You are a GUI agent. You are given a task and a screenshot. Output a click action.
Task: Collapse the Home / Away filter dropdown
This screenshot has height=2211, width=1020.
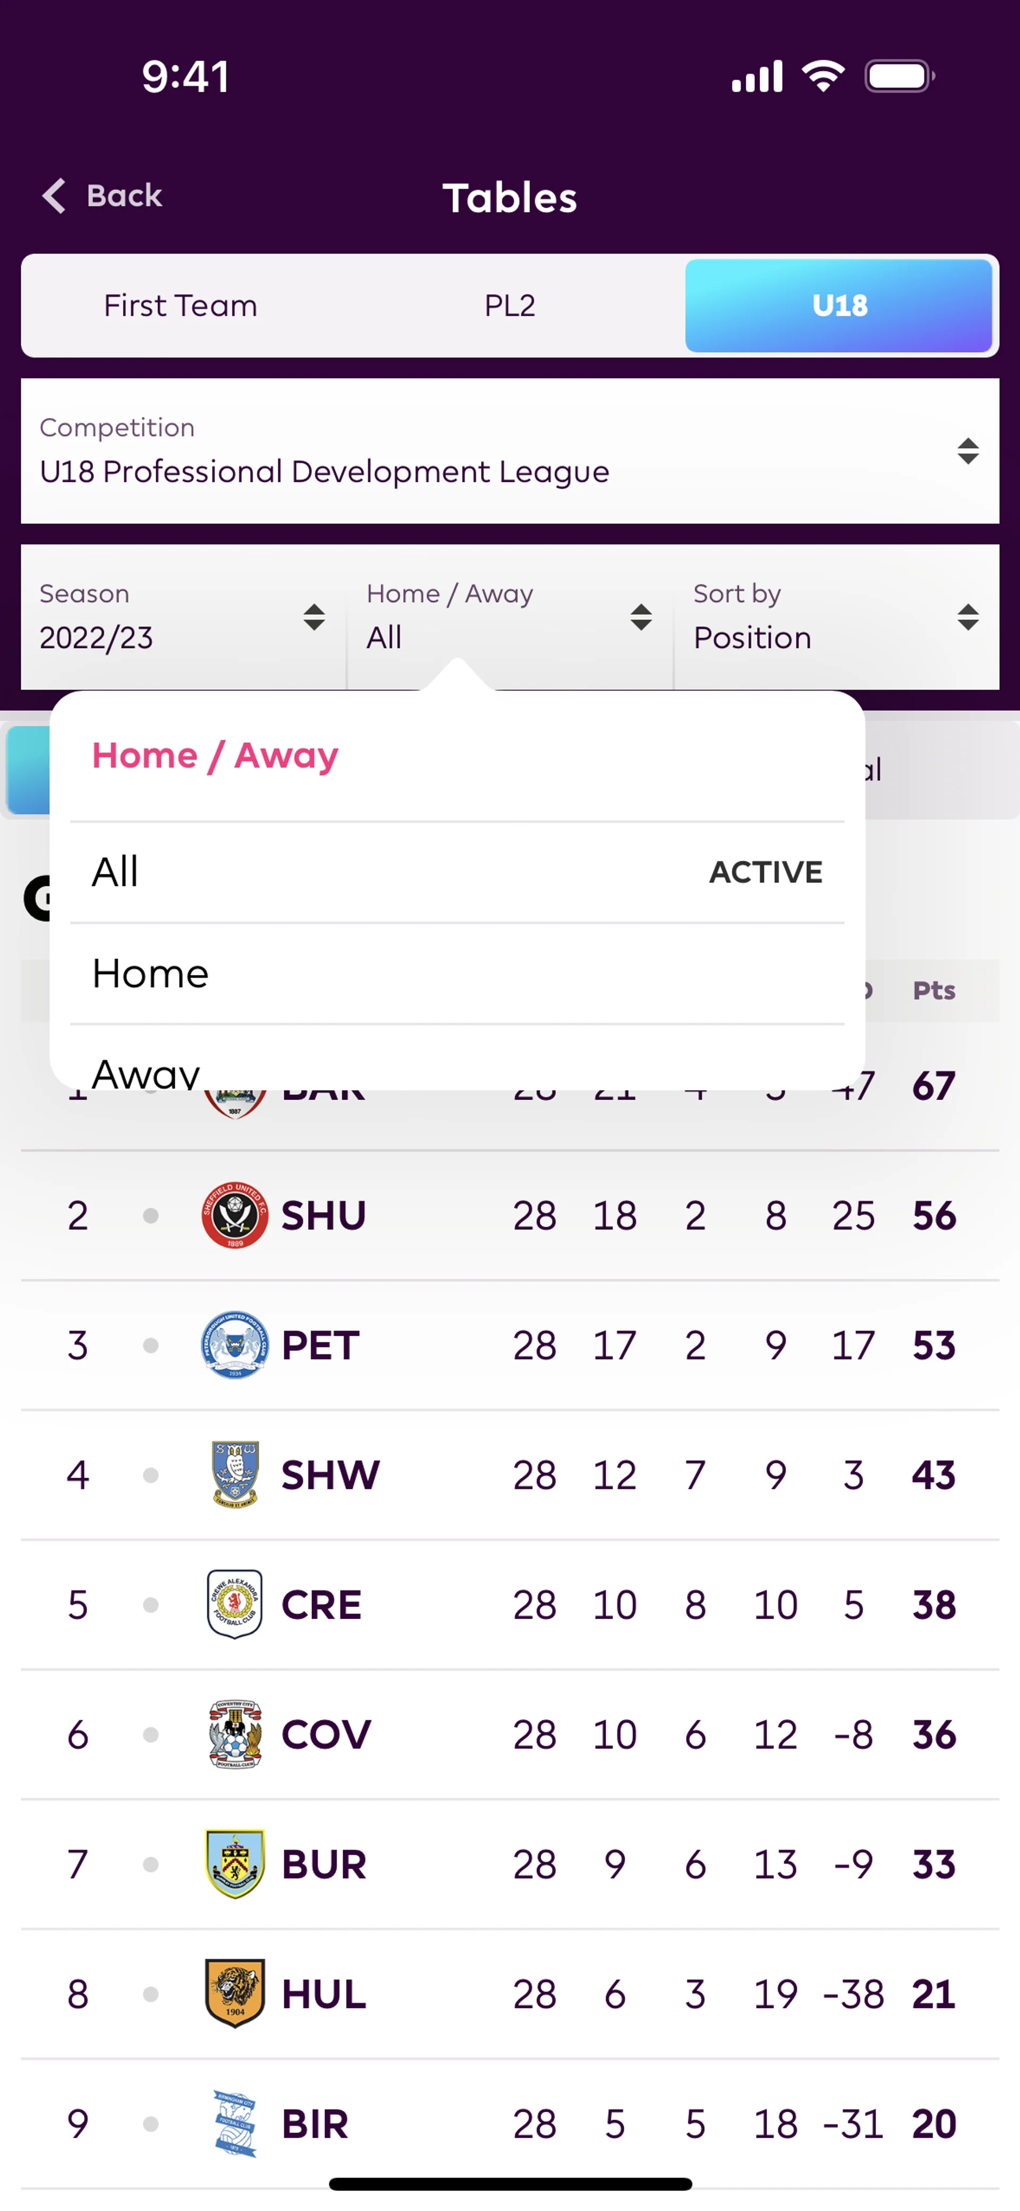(x=509, y=616)
